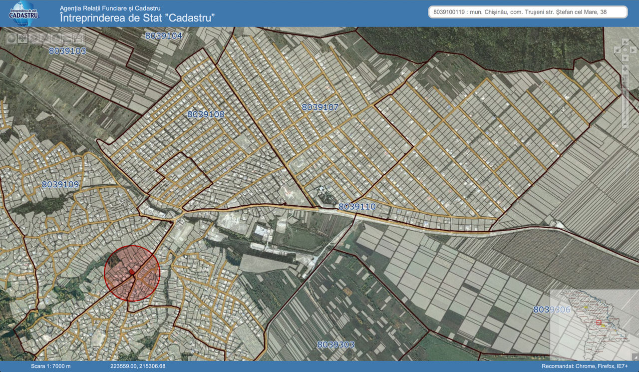This screenshot has height=372, width=639.
Task: Select cadastral zone 8039108 label
Action: pyautogui.click(x=206, y=114)
